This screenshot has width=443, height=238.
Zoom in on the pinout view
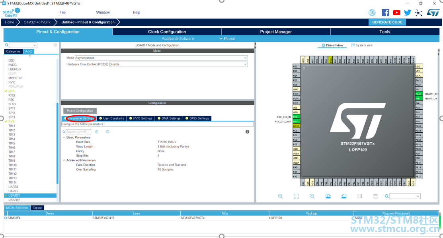pyautogui.click(x=280, y=196)
